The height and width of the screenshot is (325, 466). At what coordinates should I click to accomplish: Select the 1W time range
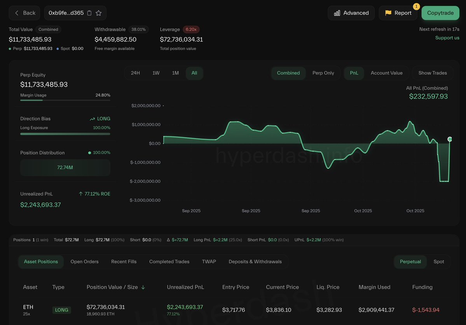point(156,73)
